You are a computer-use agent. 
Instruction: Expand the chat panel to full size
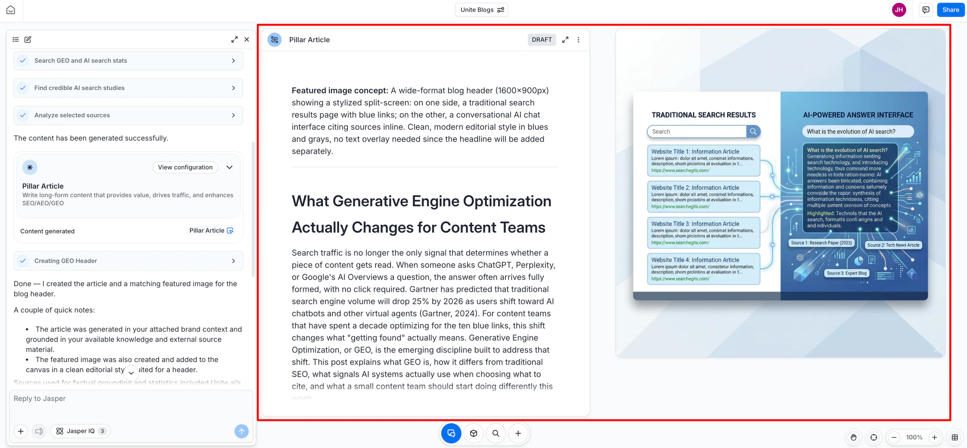[235, 39]
